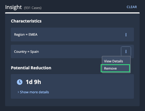Screen dimensions: 145x111
Task: Select Remove from the context menu
Action: (115, 68)
